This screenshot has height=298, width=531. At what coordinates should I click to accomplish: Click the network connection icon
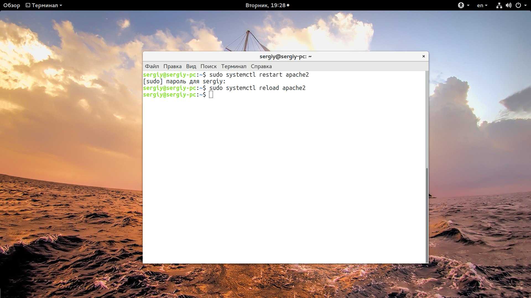(x=499, y=5)
